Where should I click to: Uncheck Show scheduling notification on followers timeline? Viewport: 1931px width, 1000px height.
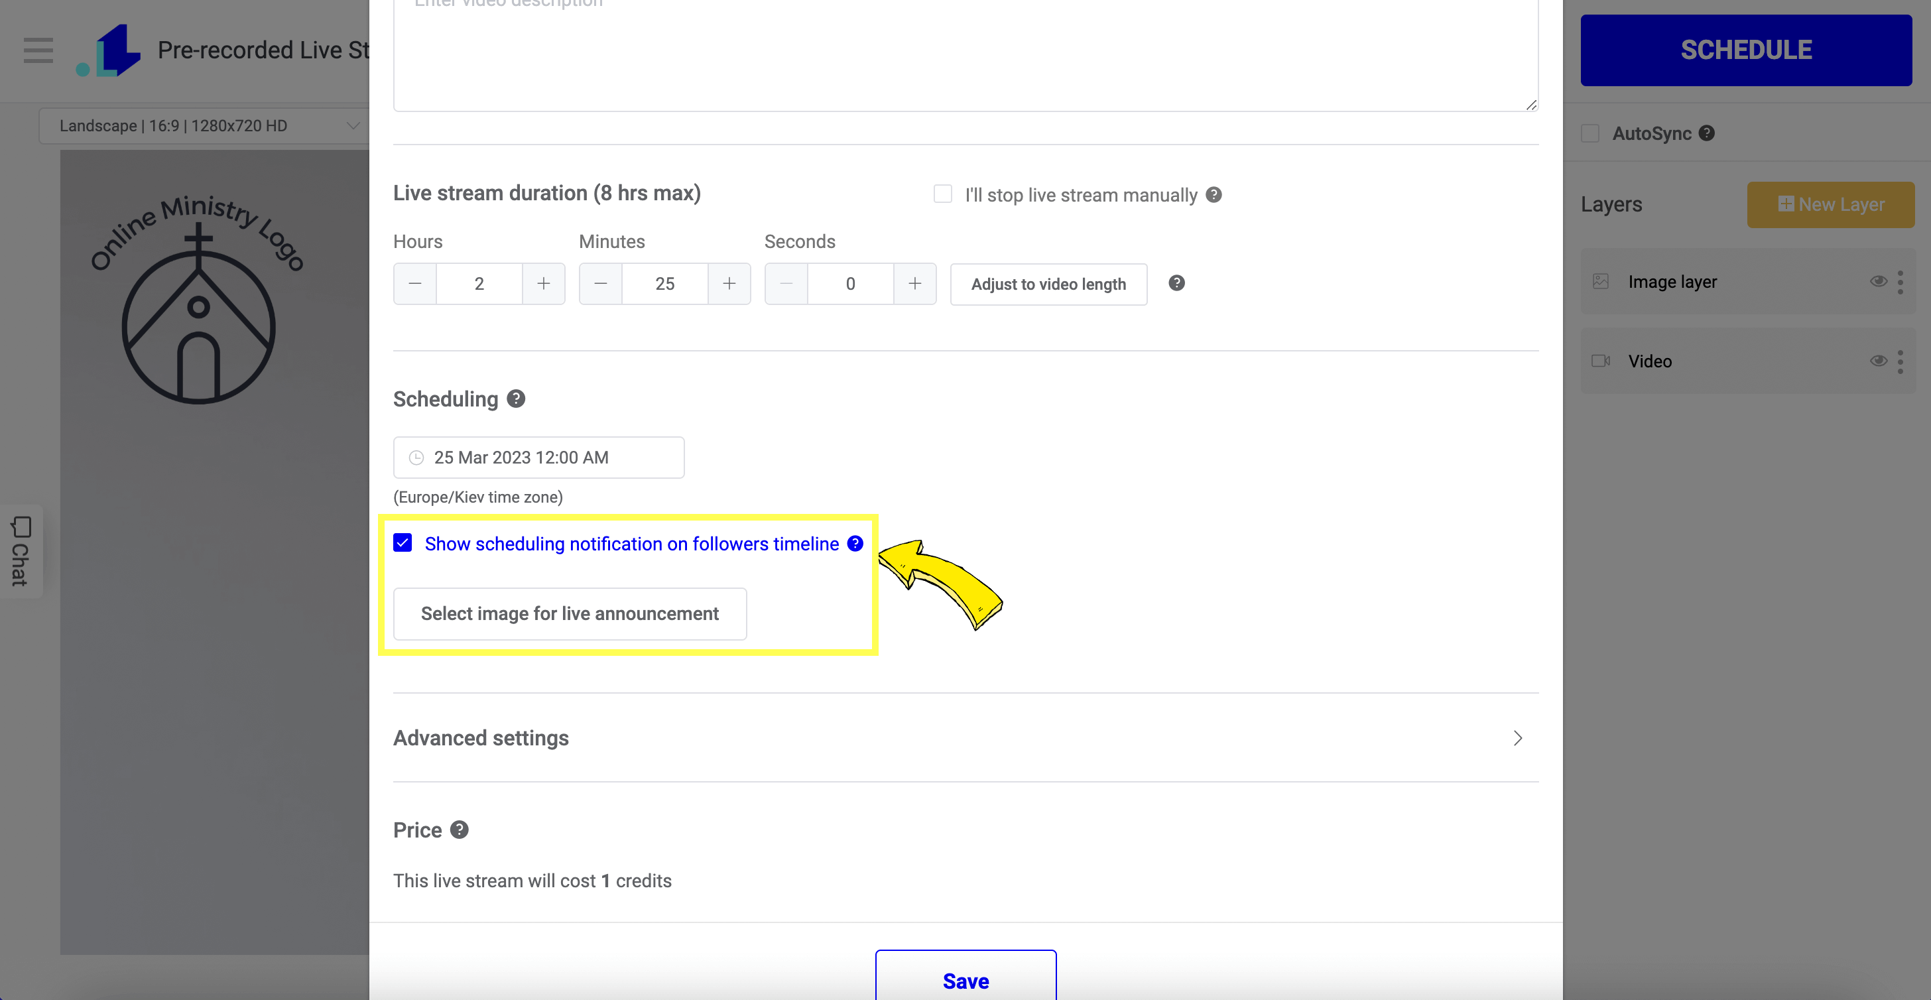coord(403,542)
